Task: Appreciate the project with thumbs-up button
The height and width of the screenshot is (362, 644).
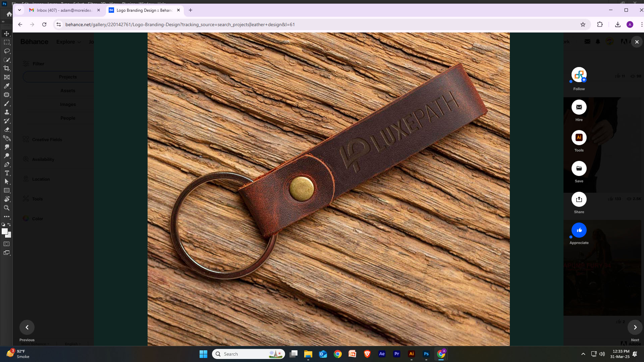Action: (x=579, y=230)
